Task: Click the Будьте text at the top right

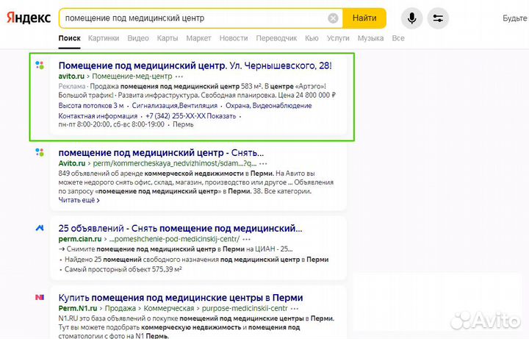Action: pyautogui.click(x=515, y=18)
